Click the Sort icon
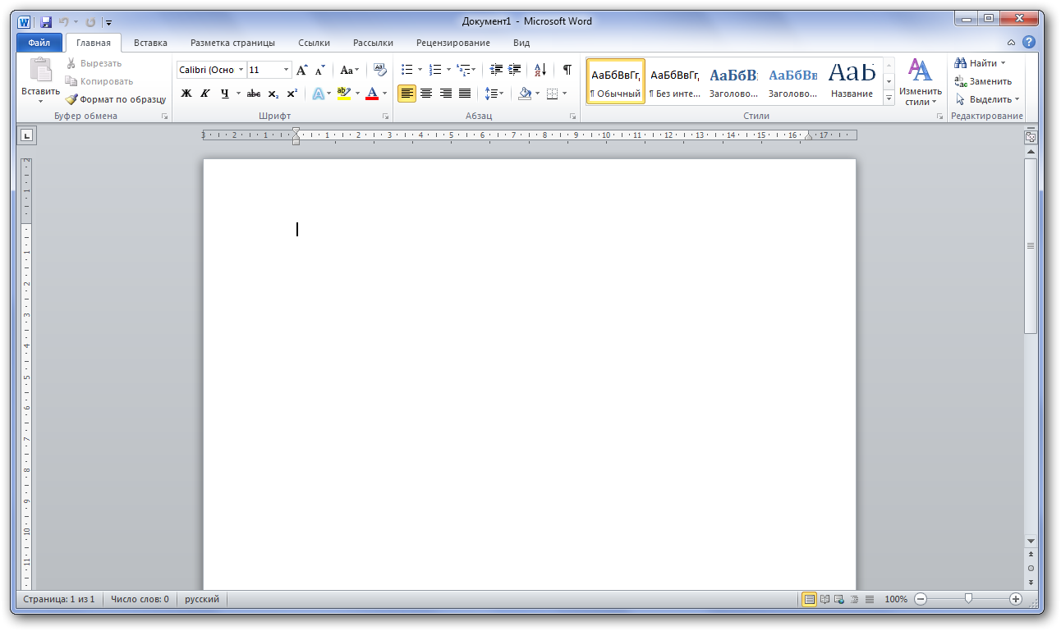1061x631 pixels. (540, 70)
